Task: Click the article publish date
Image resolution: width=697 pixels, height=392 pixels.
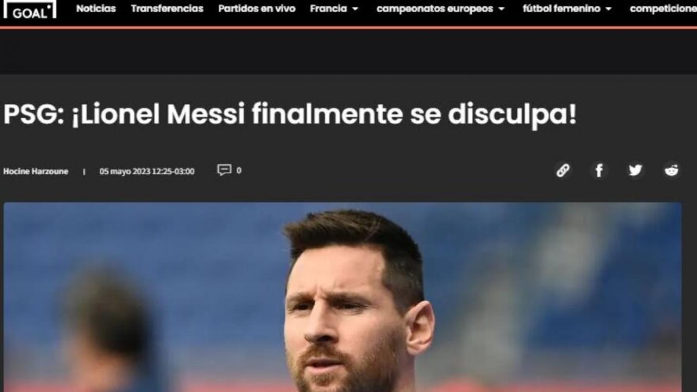Action: (147, 171)
